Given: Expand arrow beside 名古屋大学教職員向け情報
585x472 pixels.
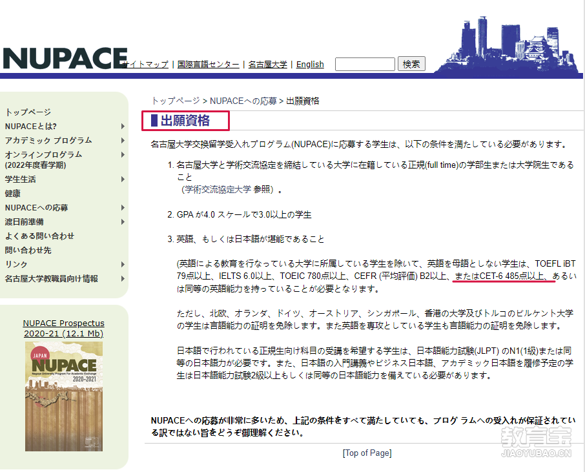Looking at the screenshot, I should pyautogui.click(x=123, y=278).
